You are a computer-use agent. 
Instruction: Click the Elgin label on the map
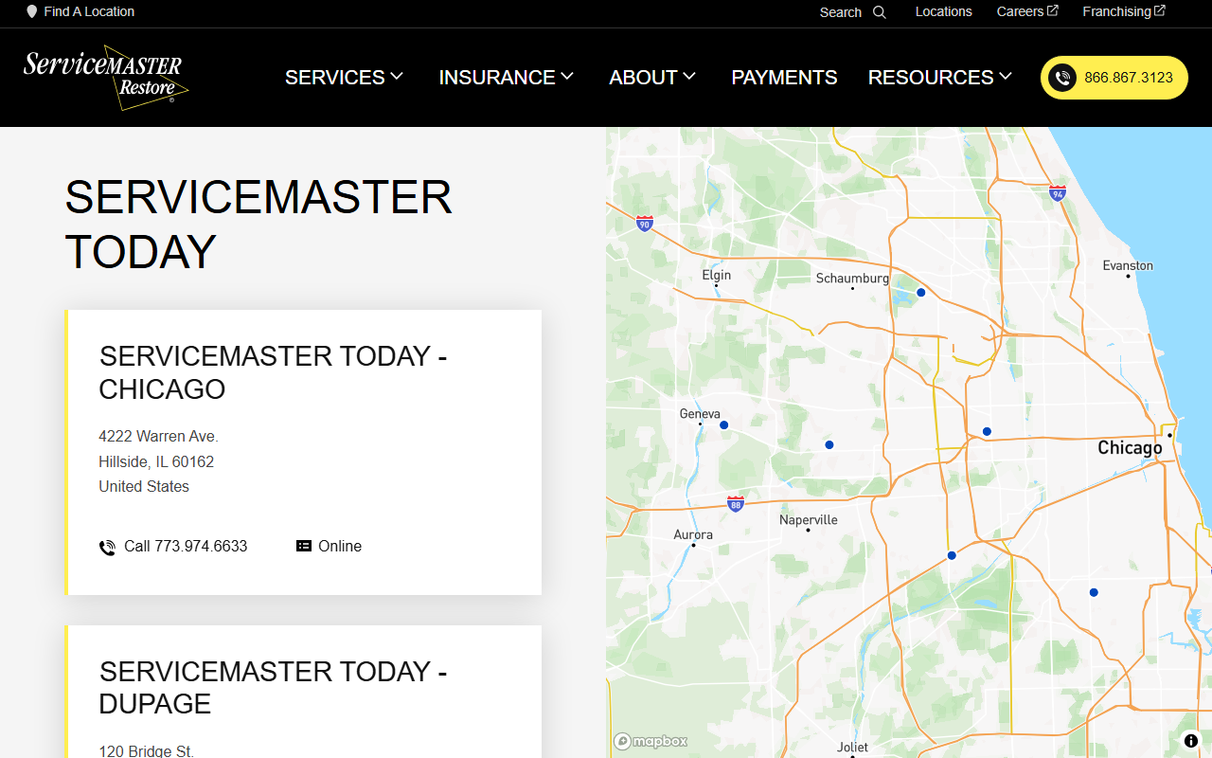click(717, 275)
